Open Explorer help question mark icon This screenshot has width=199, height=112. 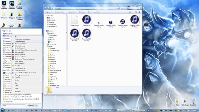pyautogui.click(x=139, y=12)
